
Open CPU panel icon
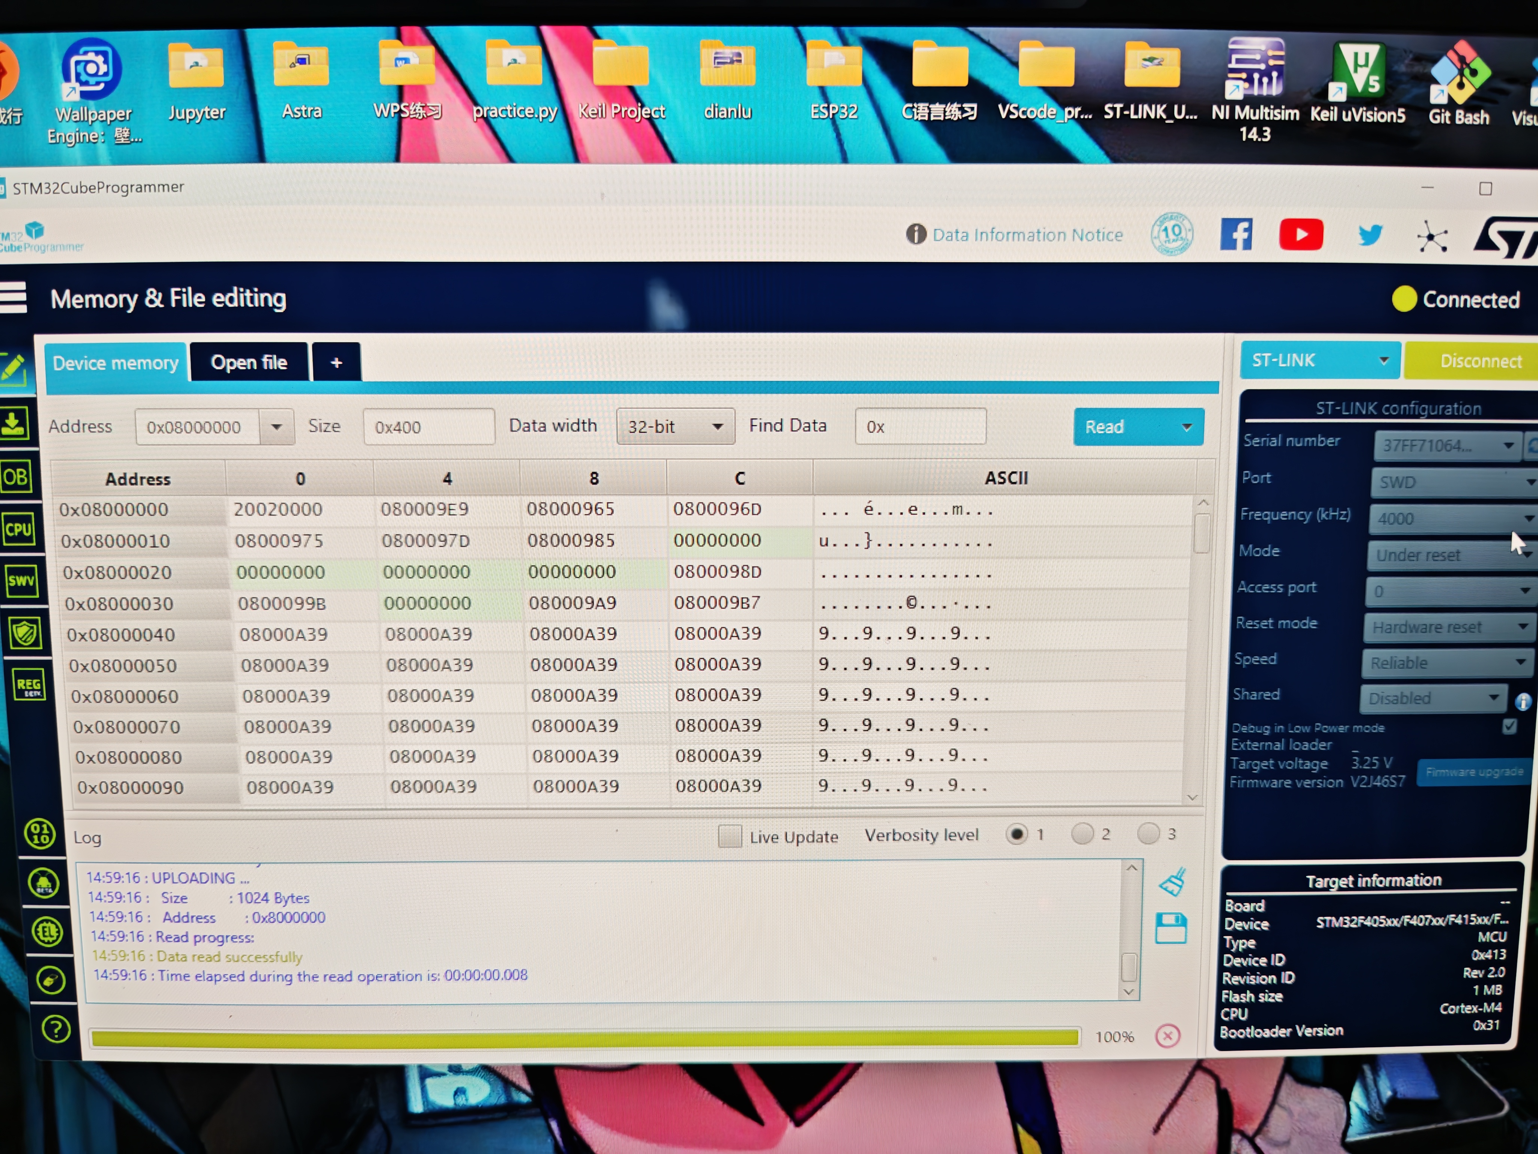pyautogui.click(x=19, y=529)
